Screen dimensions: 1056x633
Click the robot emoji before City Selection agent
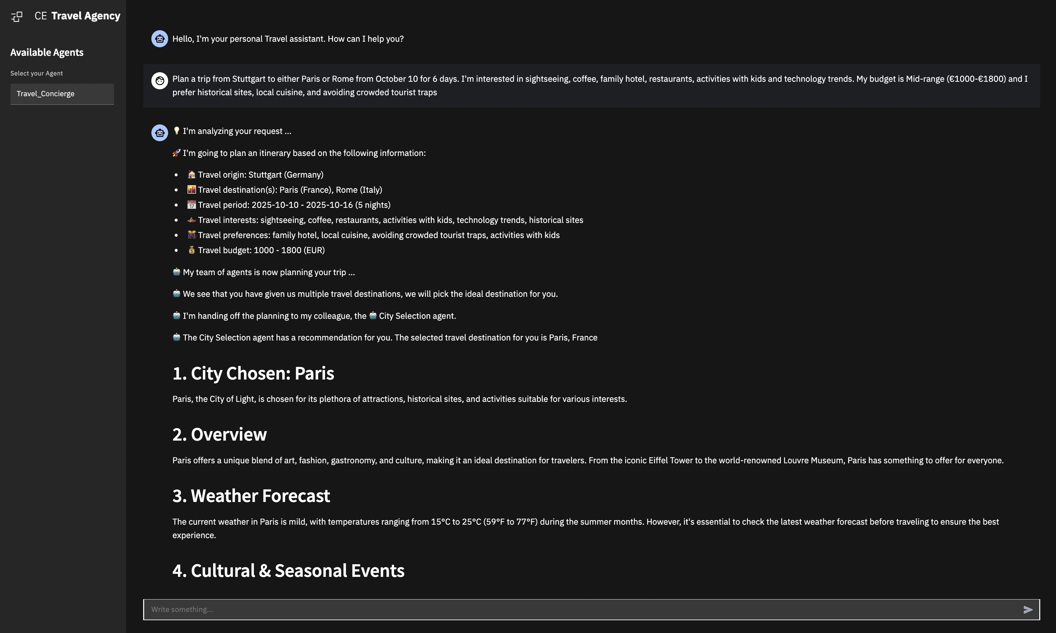[x=373, y=315]
